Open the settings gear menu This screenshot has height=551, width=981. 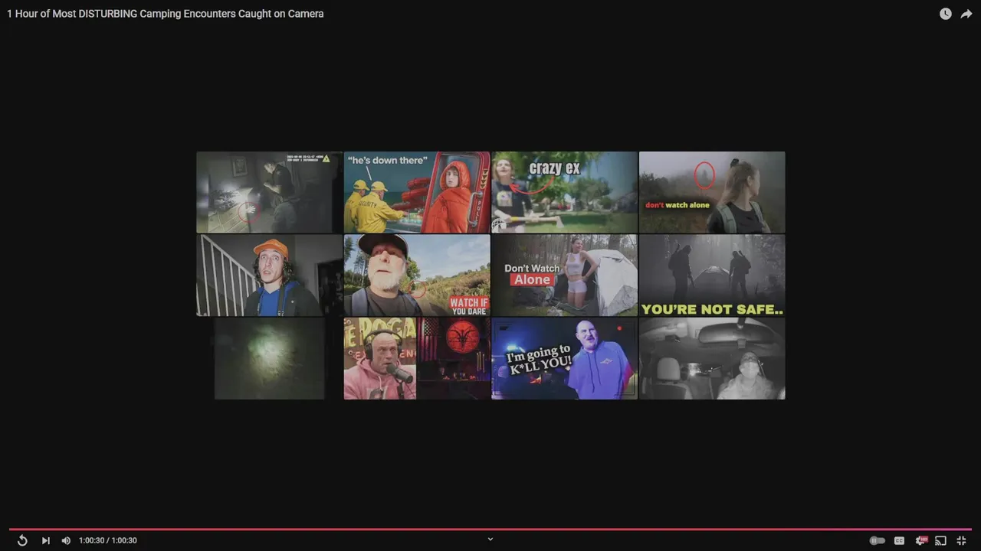tap(920, 540)
